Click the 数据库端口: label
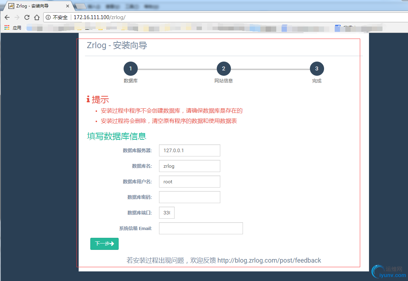 140,213
